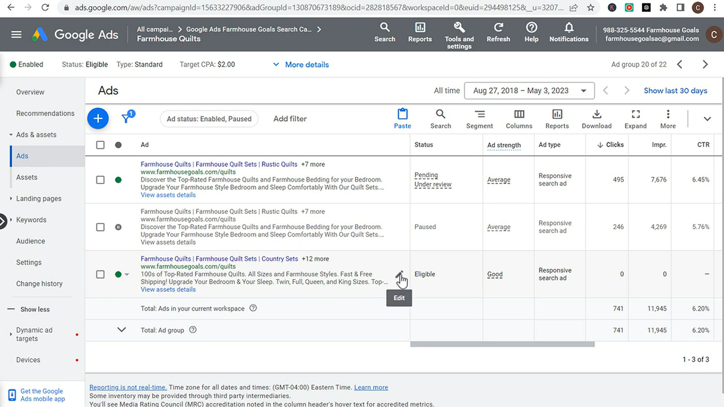Click Show less in sidebar
The image size is (724, 407).
pyautogui.click(x=35, y=309)
